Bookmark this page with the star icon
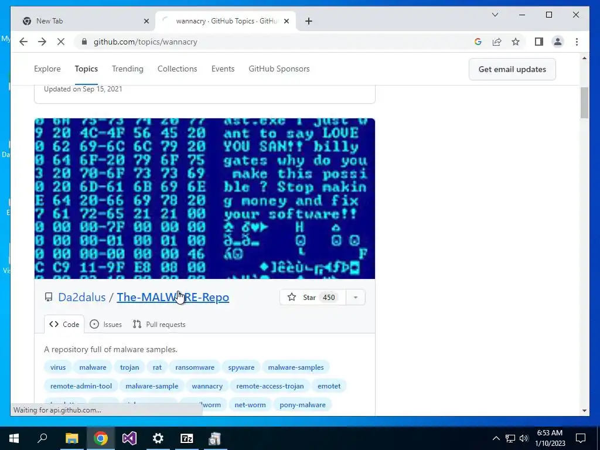This screenshot has height=450, width=600. click(516, 42)
